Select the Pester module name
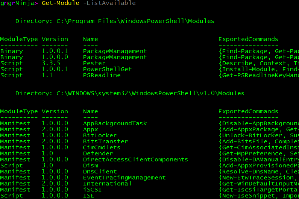Screen dimensions: 299x199 pyautogui.click(x=94, y=63)
